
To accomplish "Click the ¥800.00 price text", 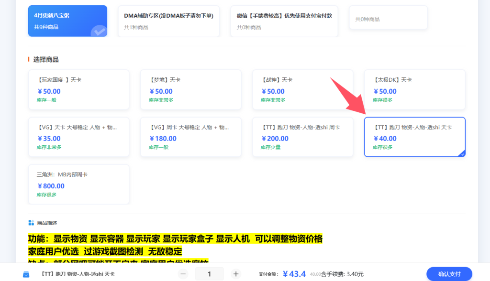I will click(x=51, y=186).
